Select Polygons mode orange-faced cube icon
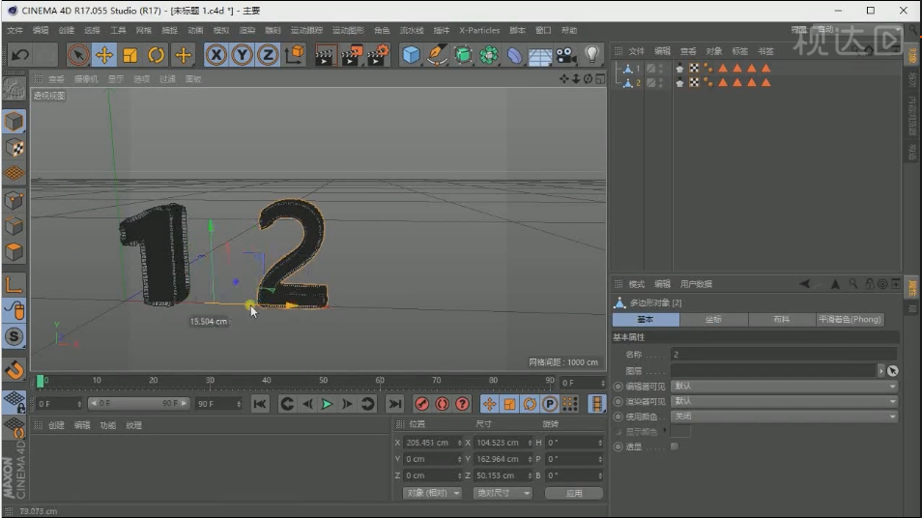 (x=14, y=251)
